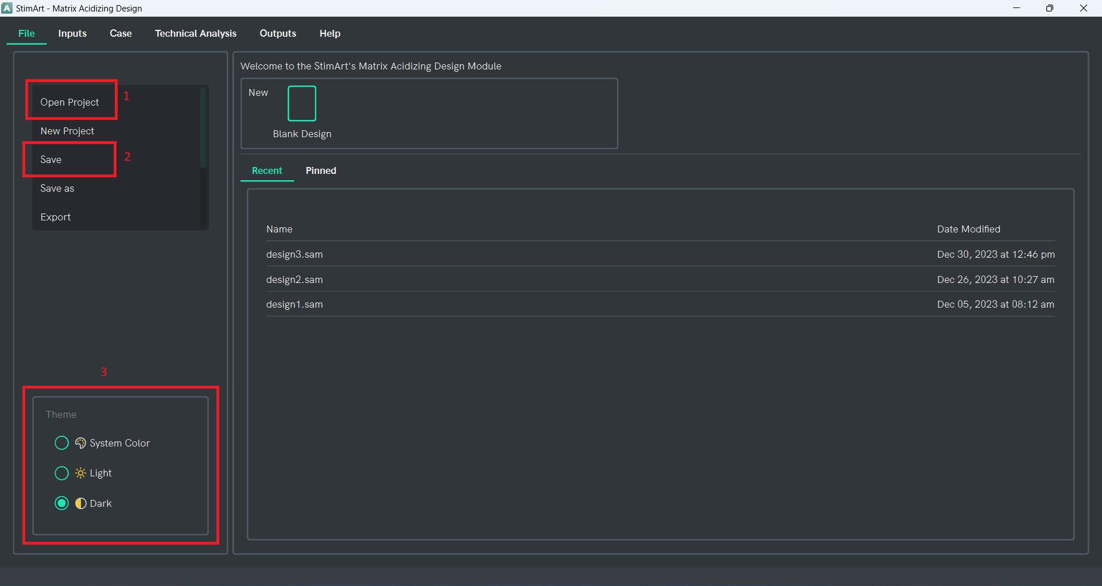This screenshot has width=1102, height=586.
Task: Select the Dark theme radio button
Action: click(61, 503)
